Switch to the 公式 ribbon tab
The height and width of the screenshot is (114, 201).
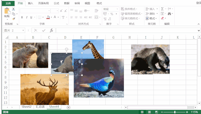pyautogui.click(x=56, y=3)
